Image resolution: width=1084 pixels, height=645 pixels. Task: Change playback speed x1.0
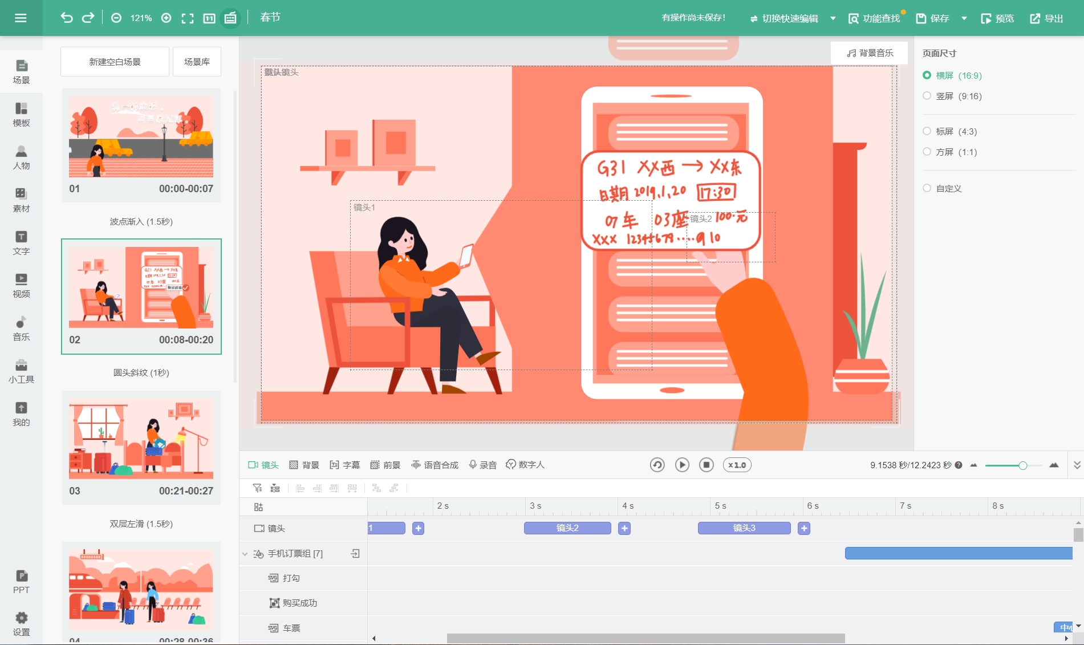click(x=737, y=465)
